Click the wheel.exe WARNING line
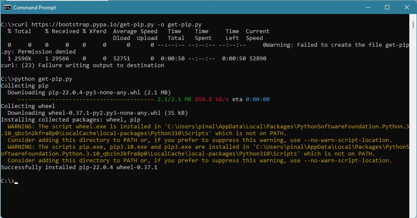417x218 pixels. [x=205, y=130]
